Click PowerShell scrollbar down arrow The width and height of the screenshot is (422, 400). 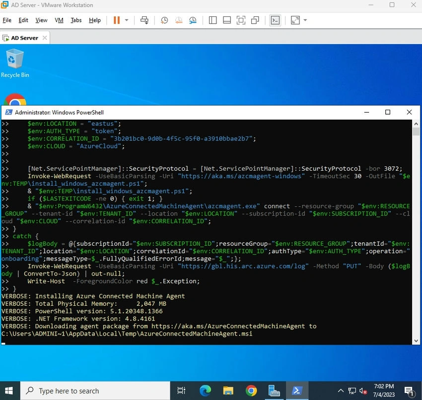coord(416,341)
